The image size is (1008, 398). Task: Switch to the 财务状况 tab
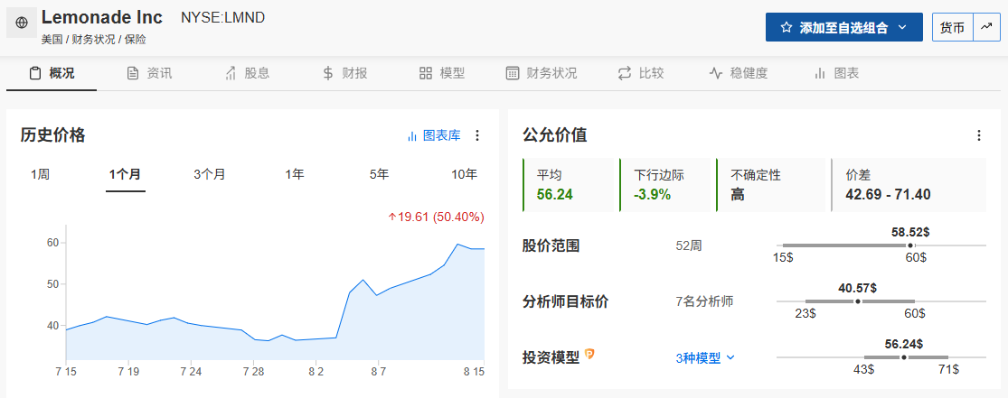click(542, 73)
